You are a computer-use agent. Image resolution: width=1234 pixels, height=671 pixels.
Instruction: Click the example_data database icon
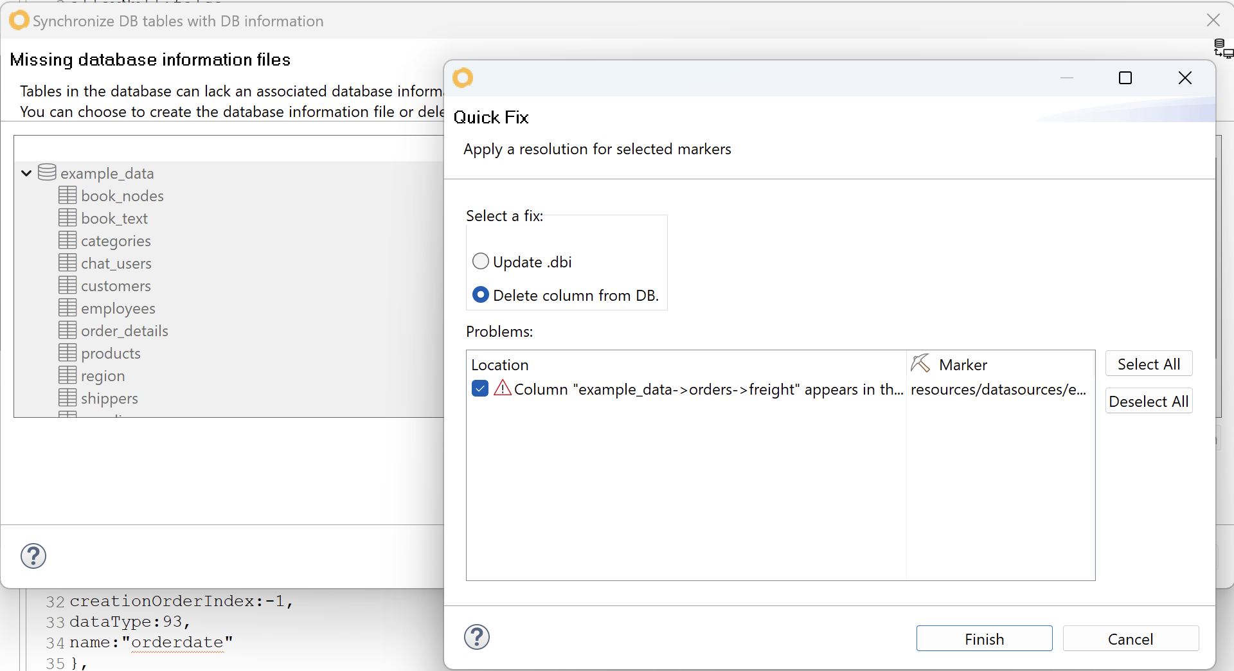pyautogui.click(x=47, y=172)
